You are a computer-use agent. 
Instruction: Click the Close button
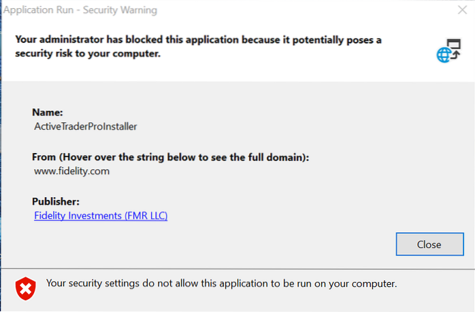tap(429, 244)
